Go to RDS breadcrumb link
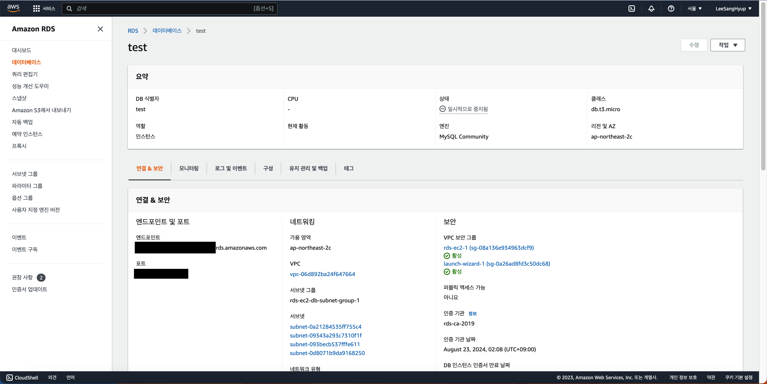767x384 pixels. (133, 31)
